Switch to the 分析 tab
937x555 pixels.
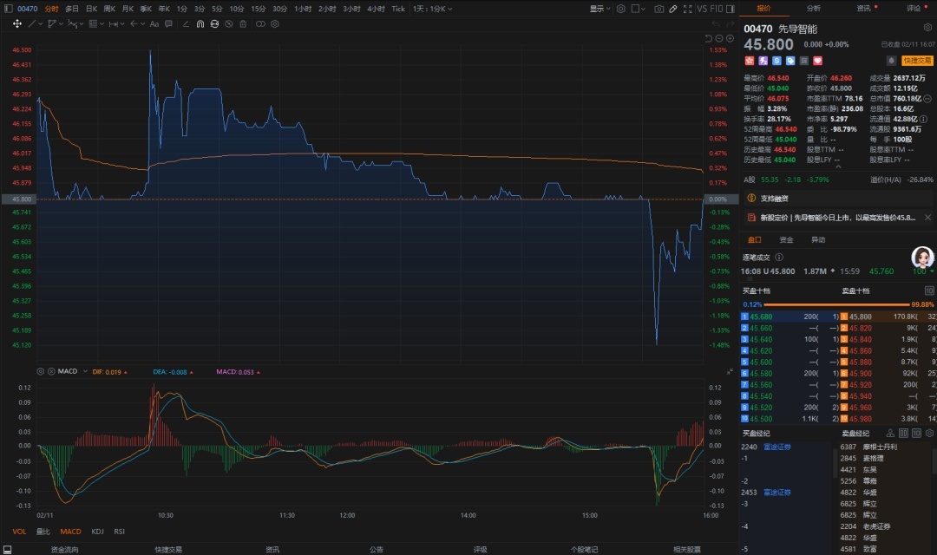coord(813,8)
